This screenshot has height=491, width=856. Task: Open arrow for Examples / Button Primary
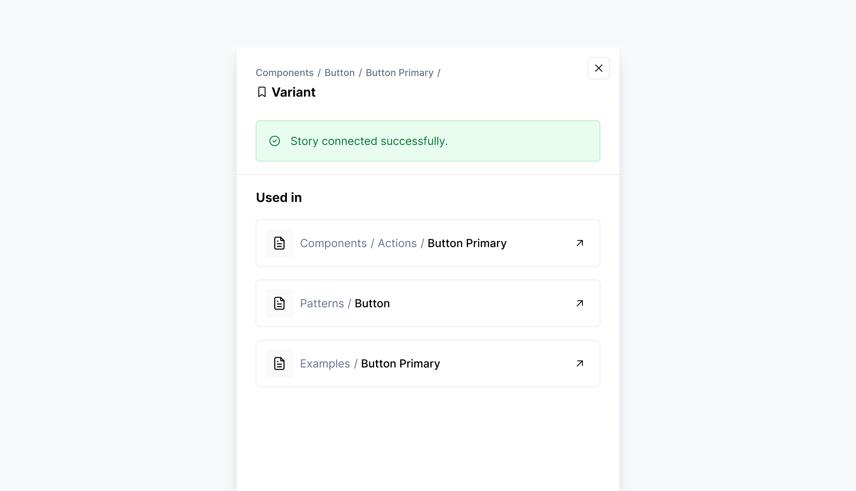(x=580, y=363)
